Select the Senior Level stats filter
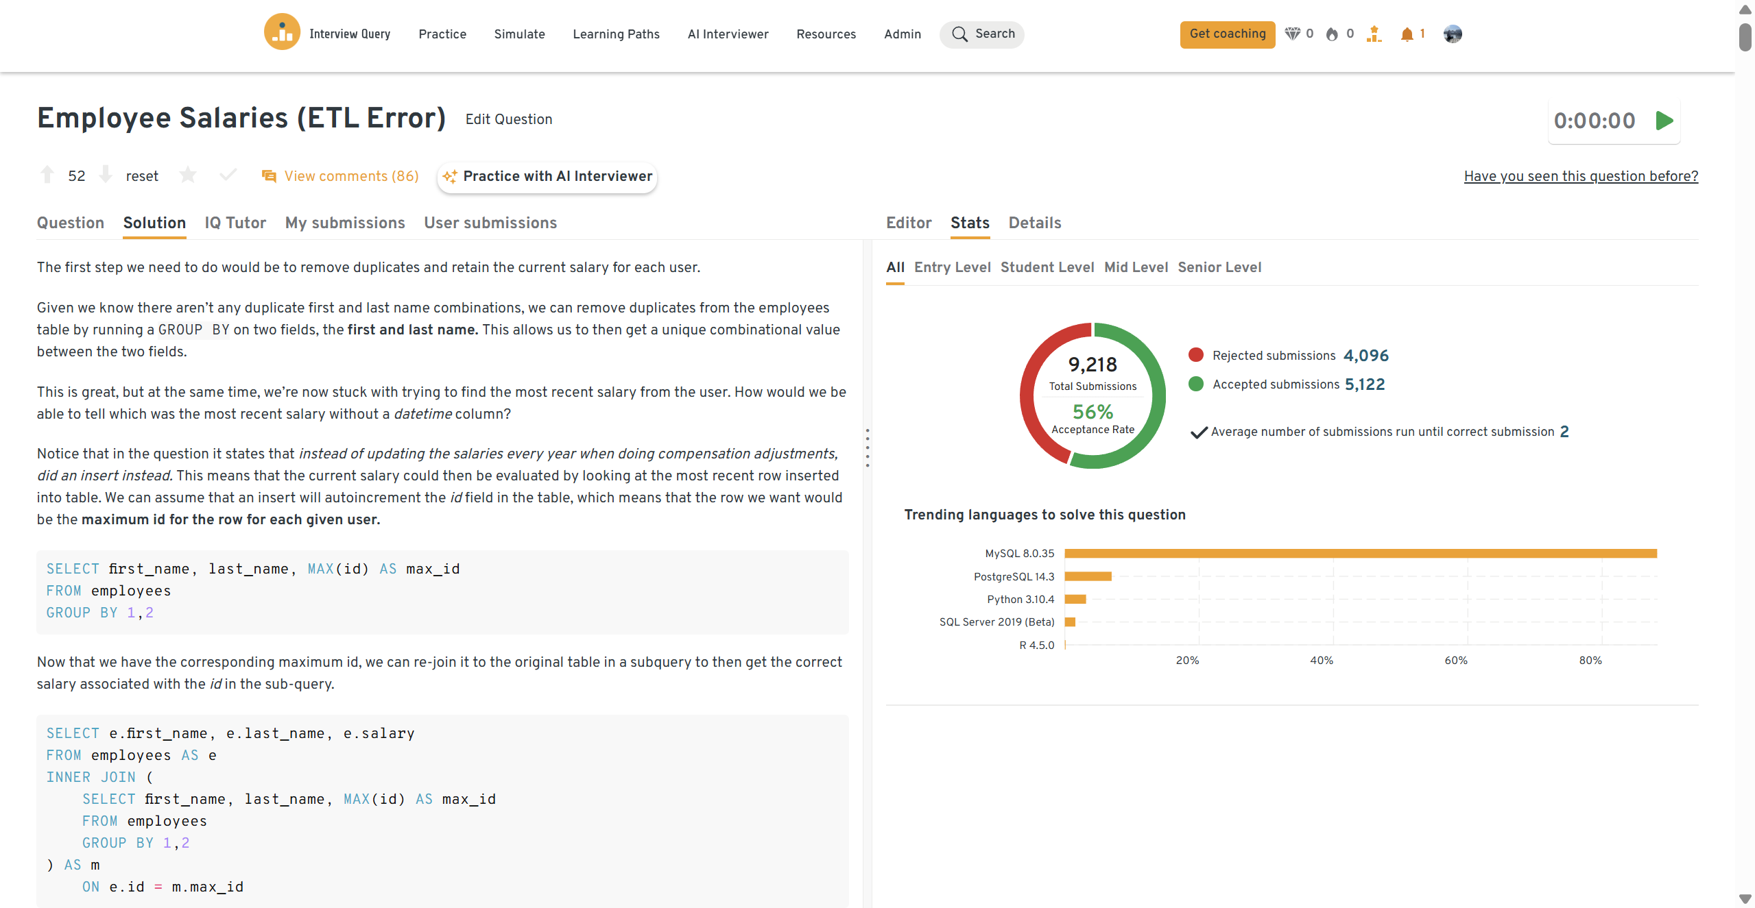The height and width of the screenshot is (908, 1755). coord(1219,268)
